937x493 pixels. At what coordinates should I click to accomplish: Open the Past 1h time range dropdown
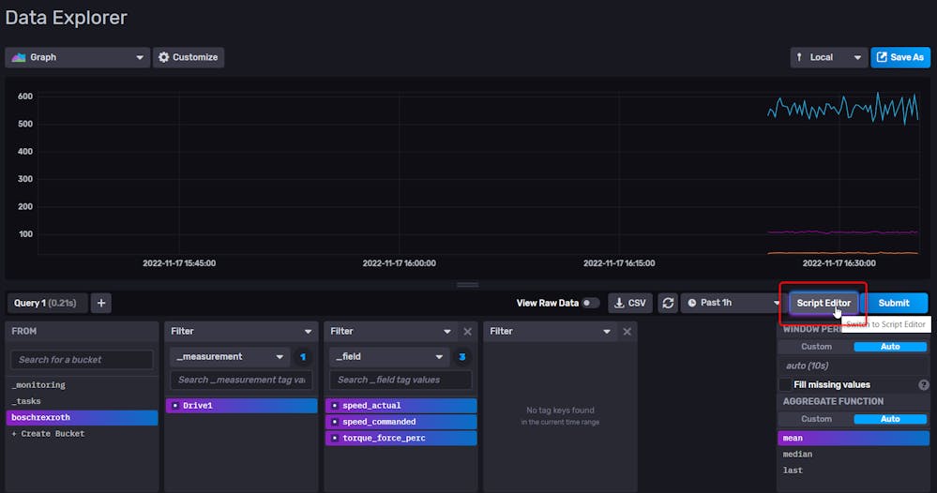[x=733, y=303]
